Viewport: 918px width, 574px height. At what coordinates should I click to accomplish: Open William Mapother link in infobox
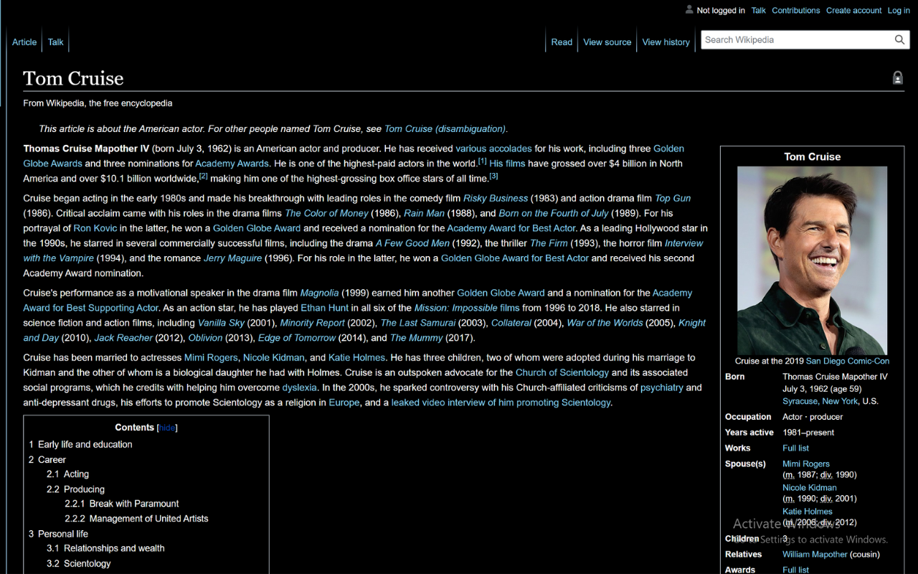pos(815,555)
